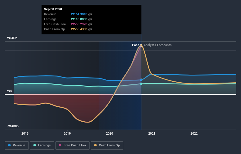Viewport: 241px width, 154px height.
Task: Click the Past label on chart
Action: [135, 45]
